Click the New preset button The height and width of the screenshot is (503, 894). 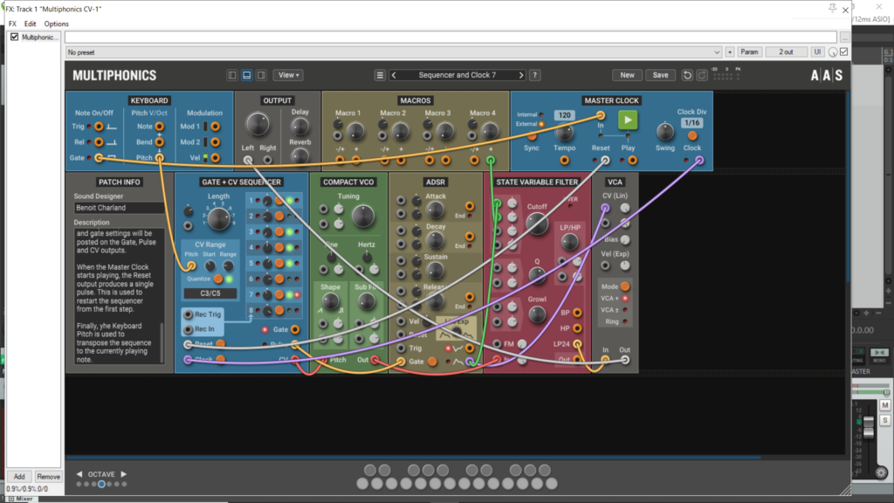627,75
